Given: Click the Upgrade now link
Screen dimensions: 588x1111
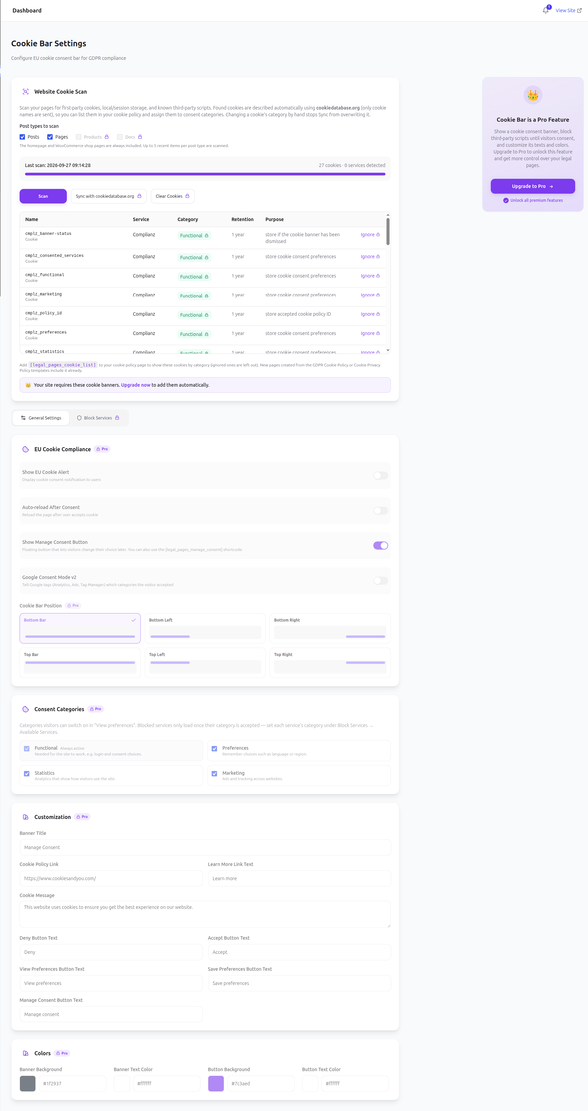Looking at the screenshot, I should 136,385.
